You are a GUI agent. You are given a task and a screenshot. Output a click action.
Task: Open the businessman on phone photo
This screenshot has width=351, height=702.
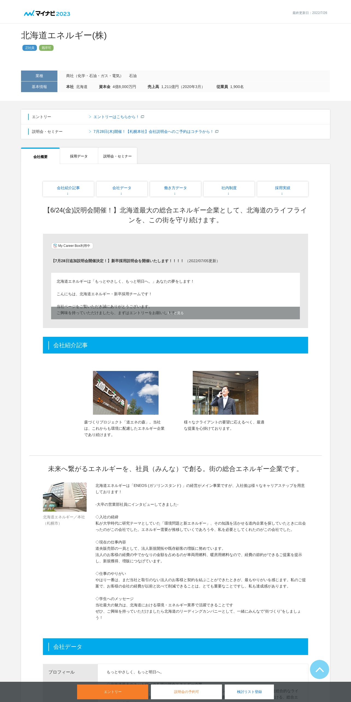pyautogui.click(x=226, y=393)
